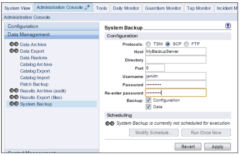The height and width of the screenshot is (155, 240).
Task: Click the Host input field
Action: [176, 51]
